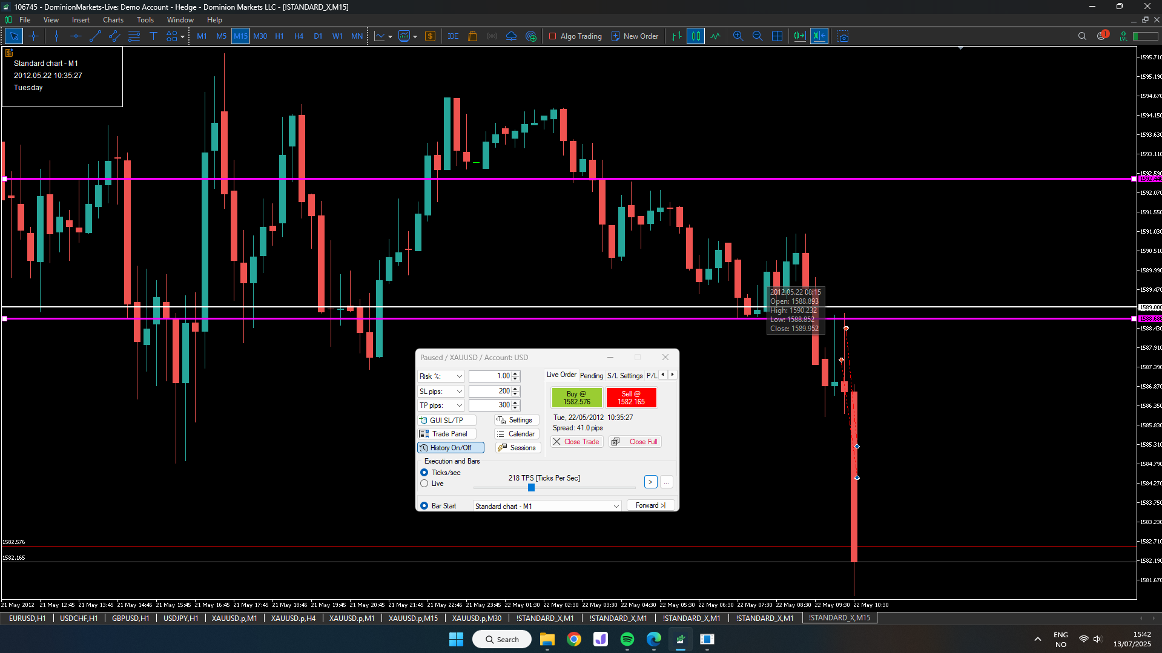This screenshot has width=1162, height=653.
Task: Click the Buy @ 1582.576 button
Action: point(576,398)
